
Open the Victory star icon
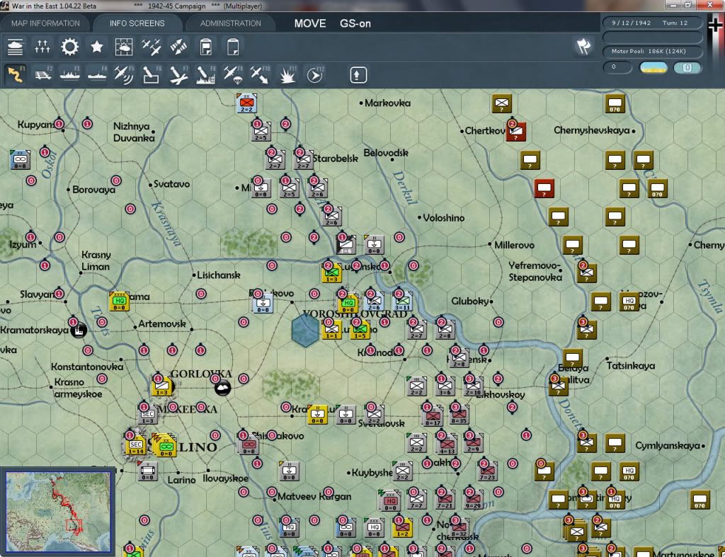click(x=96, y=47)
